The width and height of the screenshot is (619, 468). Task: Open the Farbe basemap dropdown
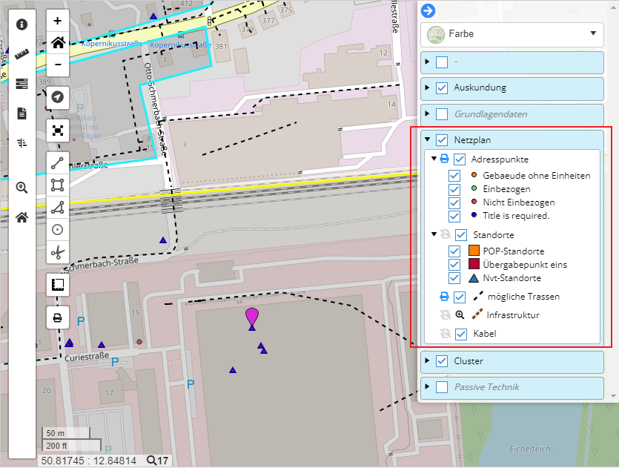point(512,34)
